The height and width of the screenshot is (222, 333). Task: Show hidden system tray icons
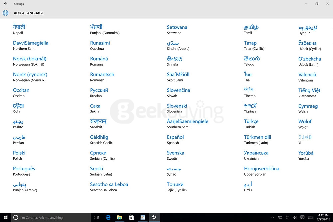coord(273,217)
